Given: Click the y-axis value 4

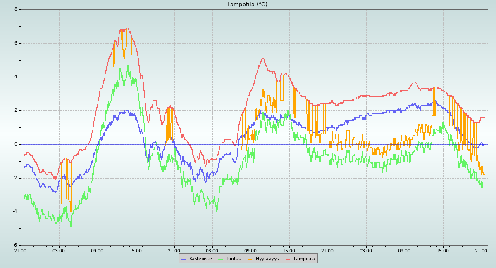Looking at the screenshot, I should tap(16, 77).
